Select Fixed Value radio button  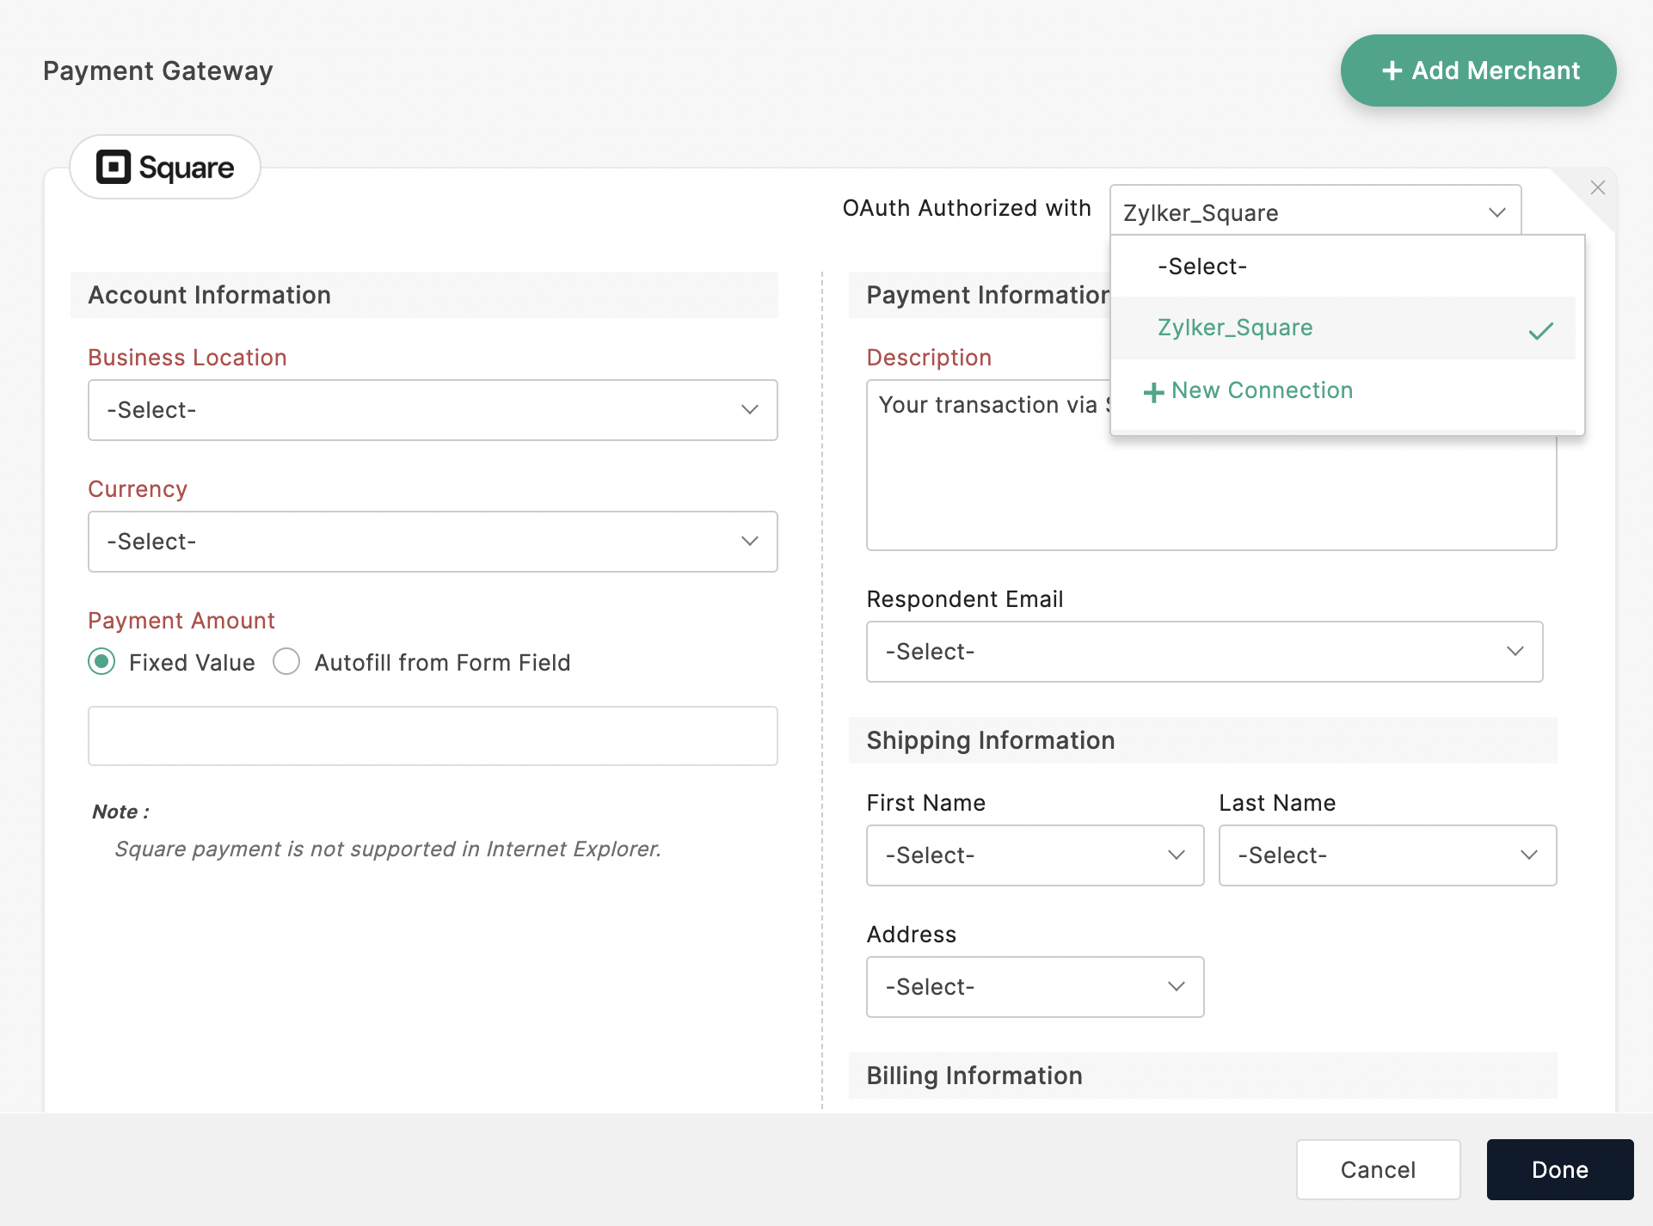point(101,662)
